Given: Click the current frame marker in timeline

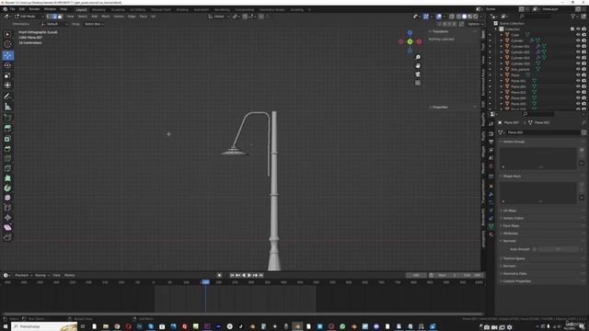Looking at the screenshot, I should tap(205, 282).
